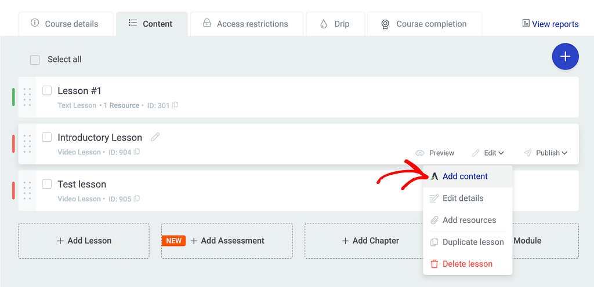This screenshot has width=594, height=287.
Task: Switch to the Access restrictions tab
Action: click(x=247, y=24)
